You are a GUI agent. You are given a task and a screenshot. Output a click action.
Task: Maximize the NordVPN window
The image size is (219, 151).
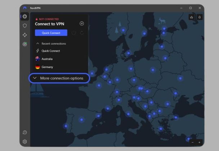[191, 8]
